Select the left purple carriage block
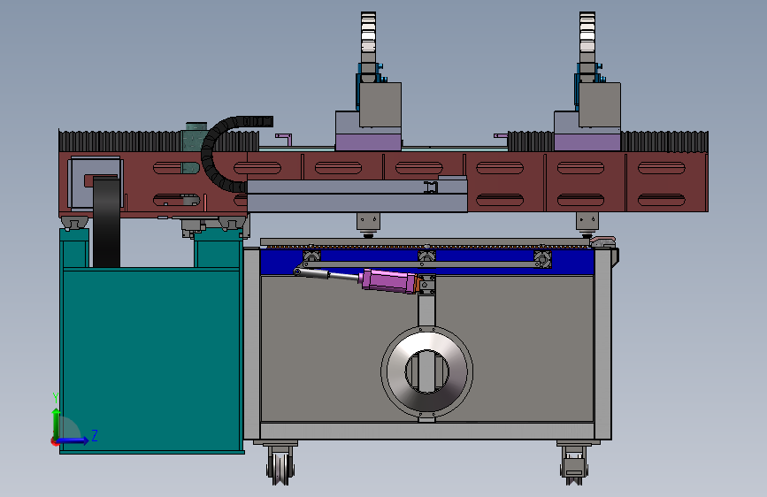The height and width of the screenshot is (497, 767). pos(368,142)
